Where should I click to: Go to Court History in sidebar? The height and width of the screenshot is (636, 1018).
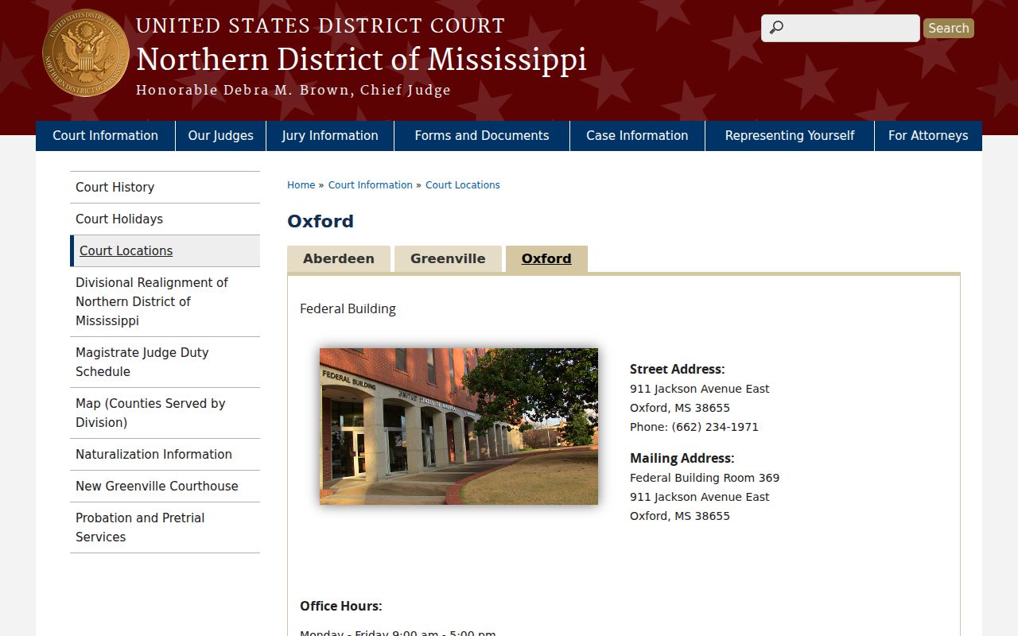click(165, 188)
